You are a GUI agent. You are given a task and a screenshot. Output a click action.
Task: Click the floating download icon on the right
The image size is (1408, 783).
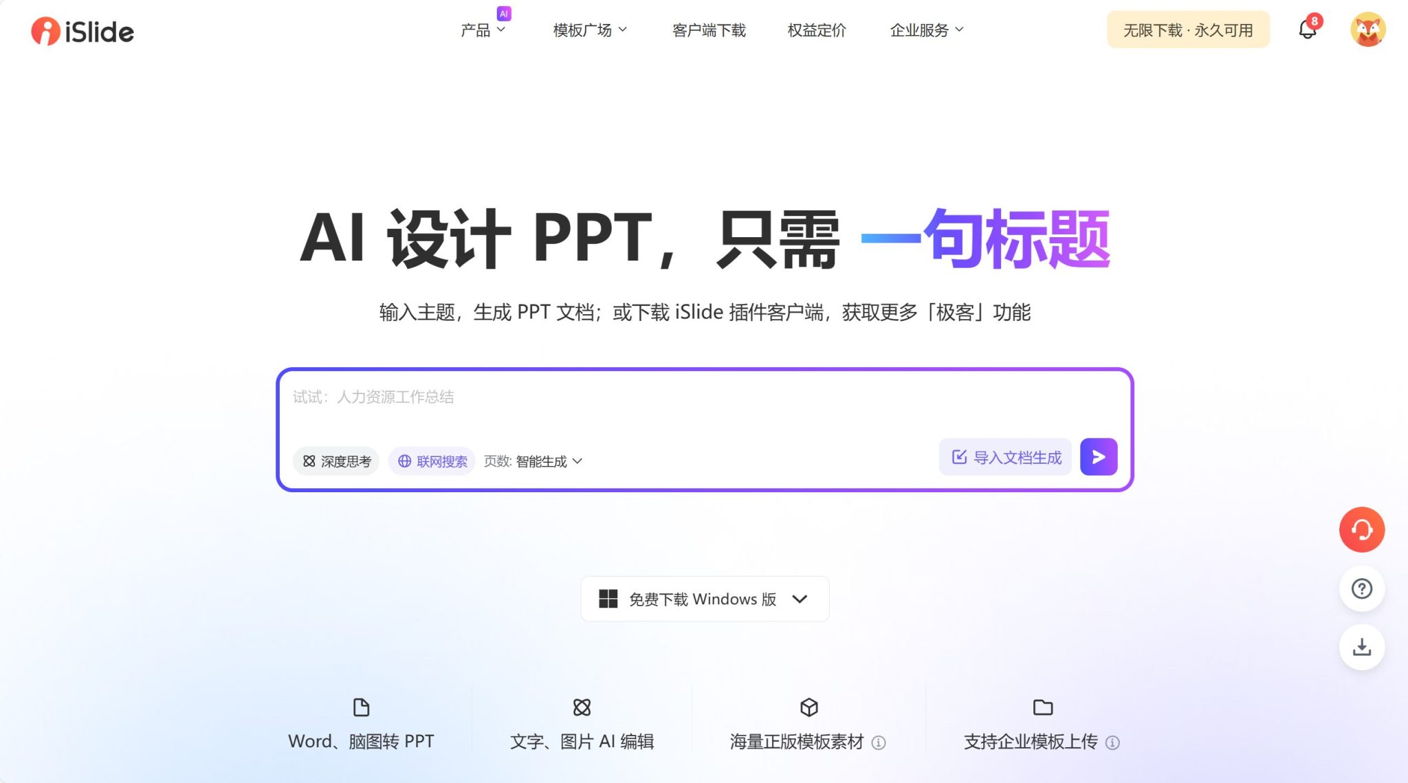tap(1363, 646)
